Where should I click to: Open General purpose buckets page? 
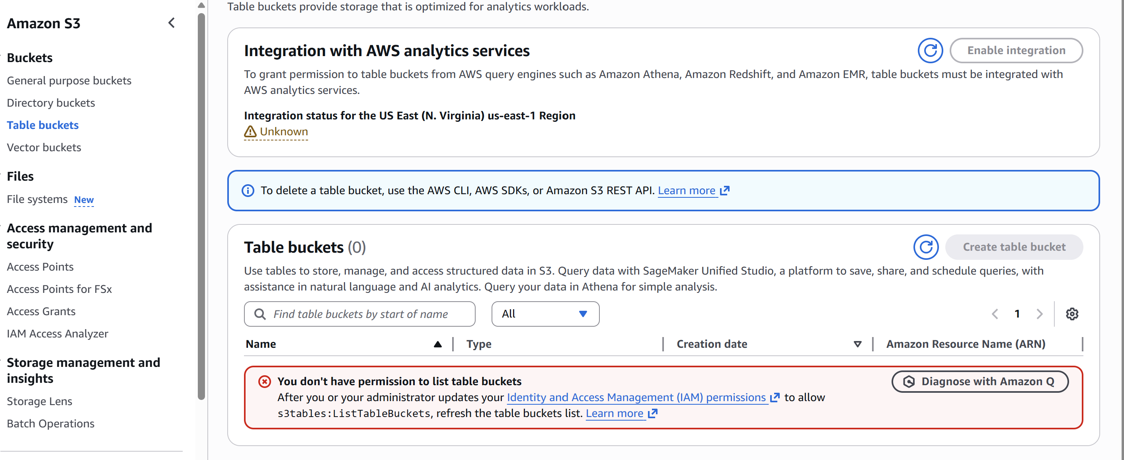(69, 80)
